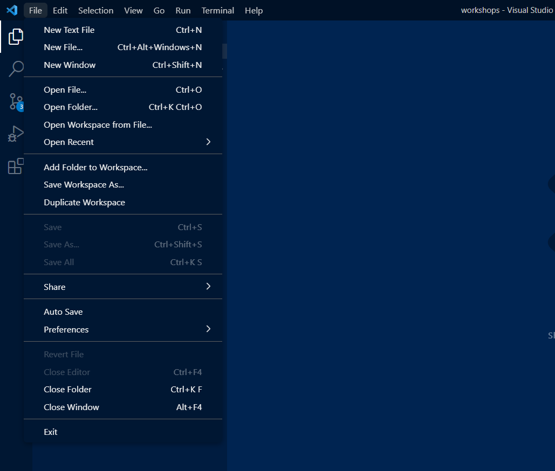Select New Text File menu entry
555x471 pixels.
click(69, 30)
